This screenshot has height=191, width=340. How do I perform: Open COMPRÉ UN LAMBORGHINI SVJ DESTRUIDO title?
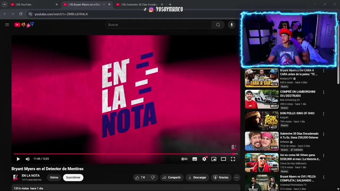(297, 94)
